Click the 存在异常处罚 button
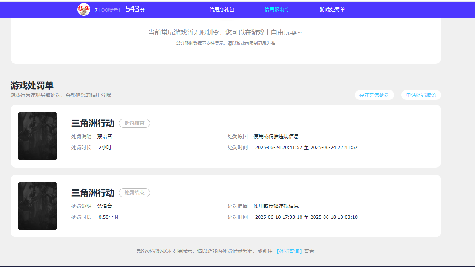475x267 pixels. tap(374, 95)
